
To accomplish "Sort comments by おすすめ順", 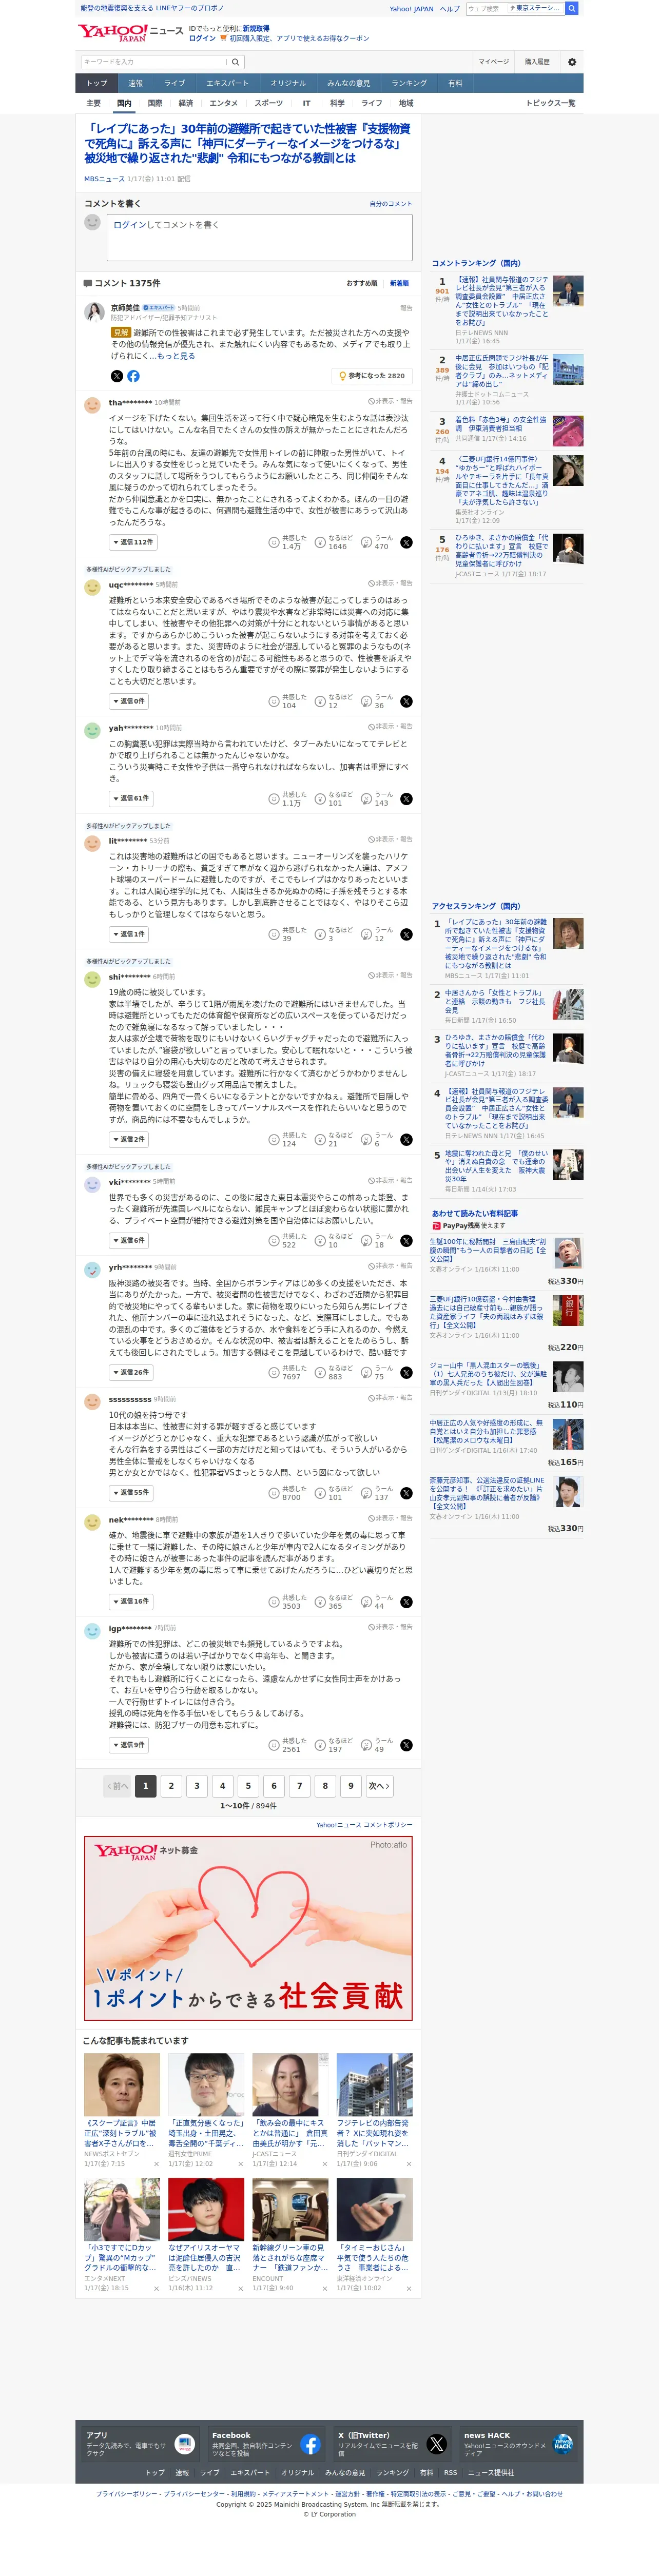I will (x=362, y=283).
